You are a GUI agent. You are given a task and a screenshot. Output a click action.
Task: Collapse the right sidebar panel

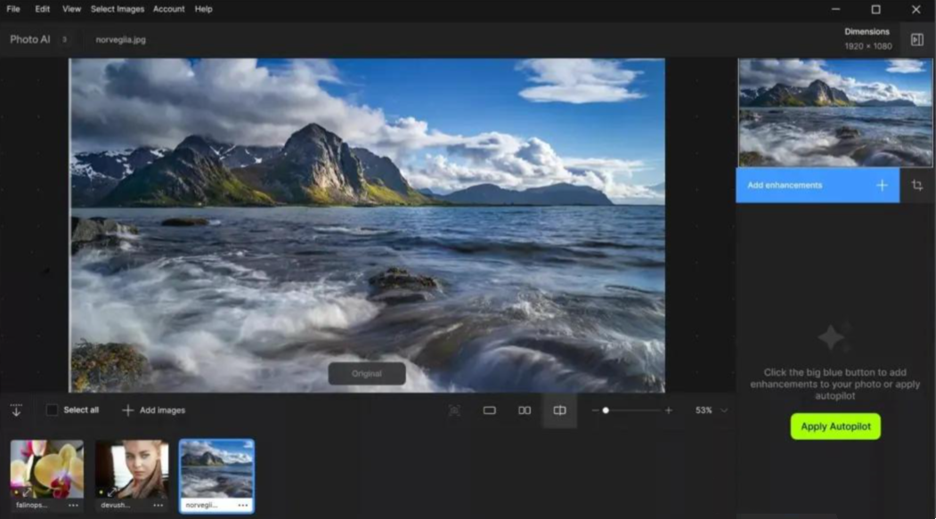coord(917,39)
